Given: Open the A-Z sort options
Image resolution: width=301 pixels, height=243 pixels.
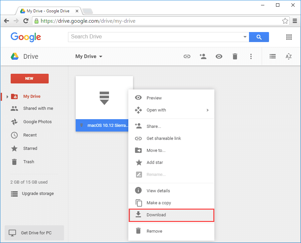Looking at the screenshot, I should 289,56.
